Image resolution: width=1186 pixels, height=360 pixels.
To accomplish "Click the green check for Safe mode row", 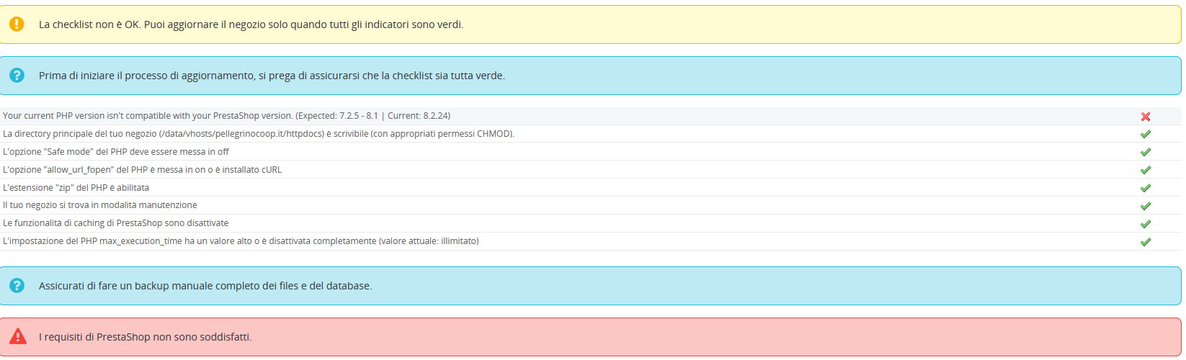I will [1146, 152].
